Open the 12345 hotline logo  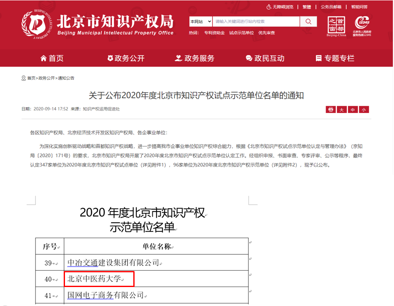362,26
